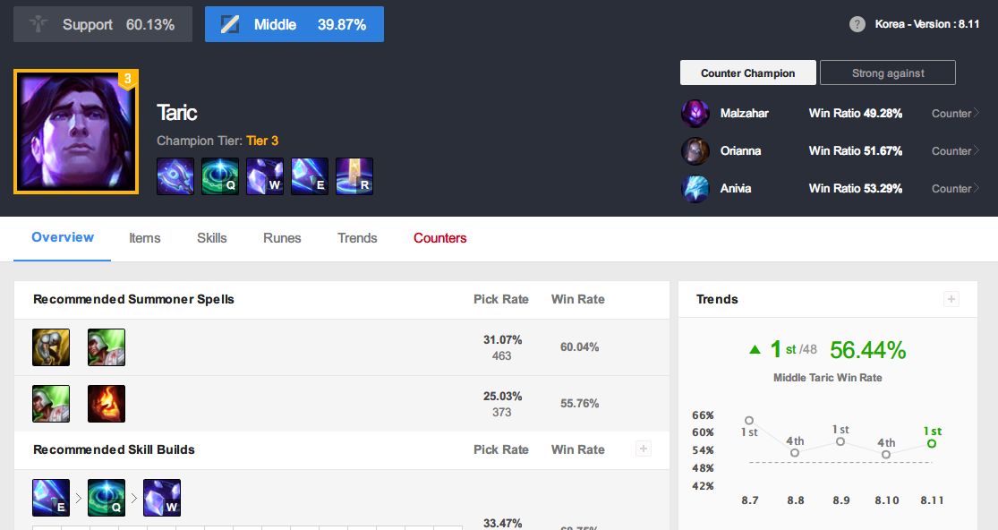Click Taric's W ability icon in header
998x530 pixels.
[265, 176]
